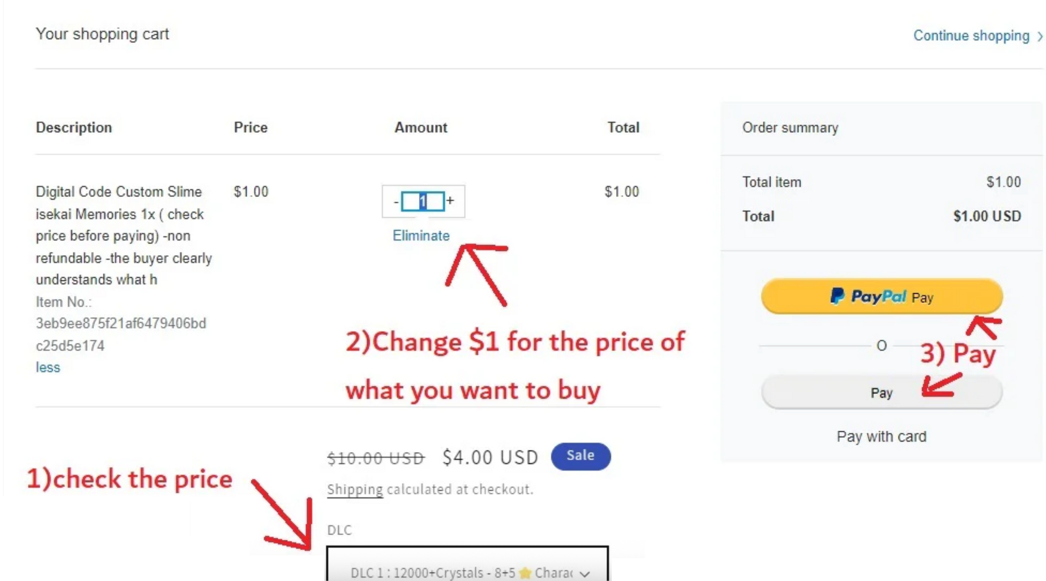
Task: Click Eliminate to remove the item
Action: click(420, 236)
